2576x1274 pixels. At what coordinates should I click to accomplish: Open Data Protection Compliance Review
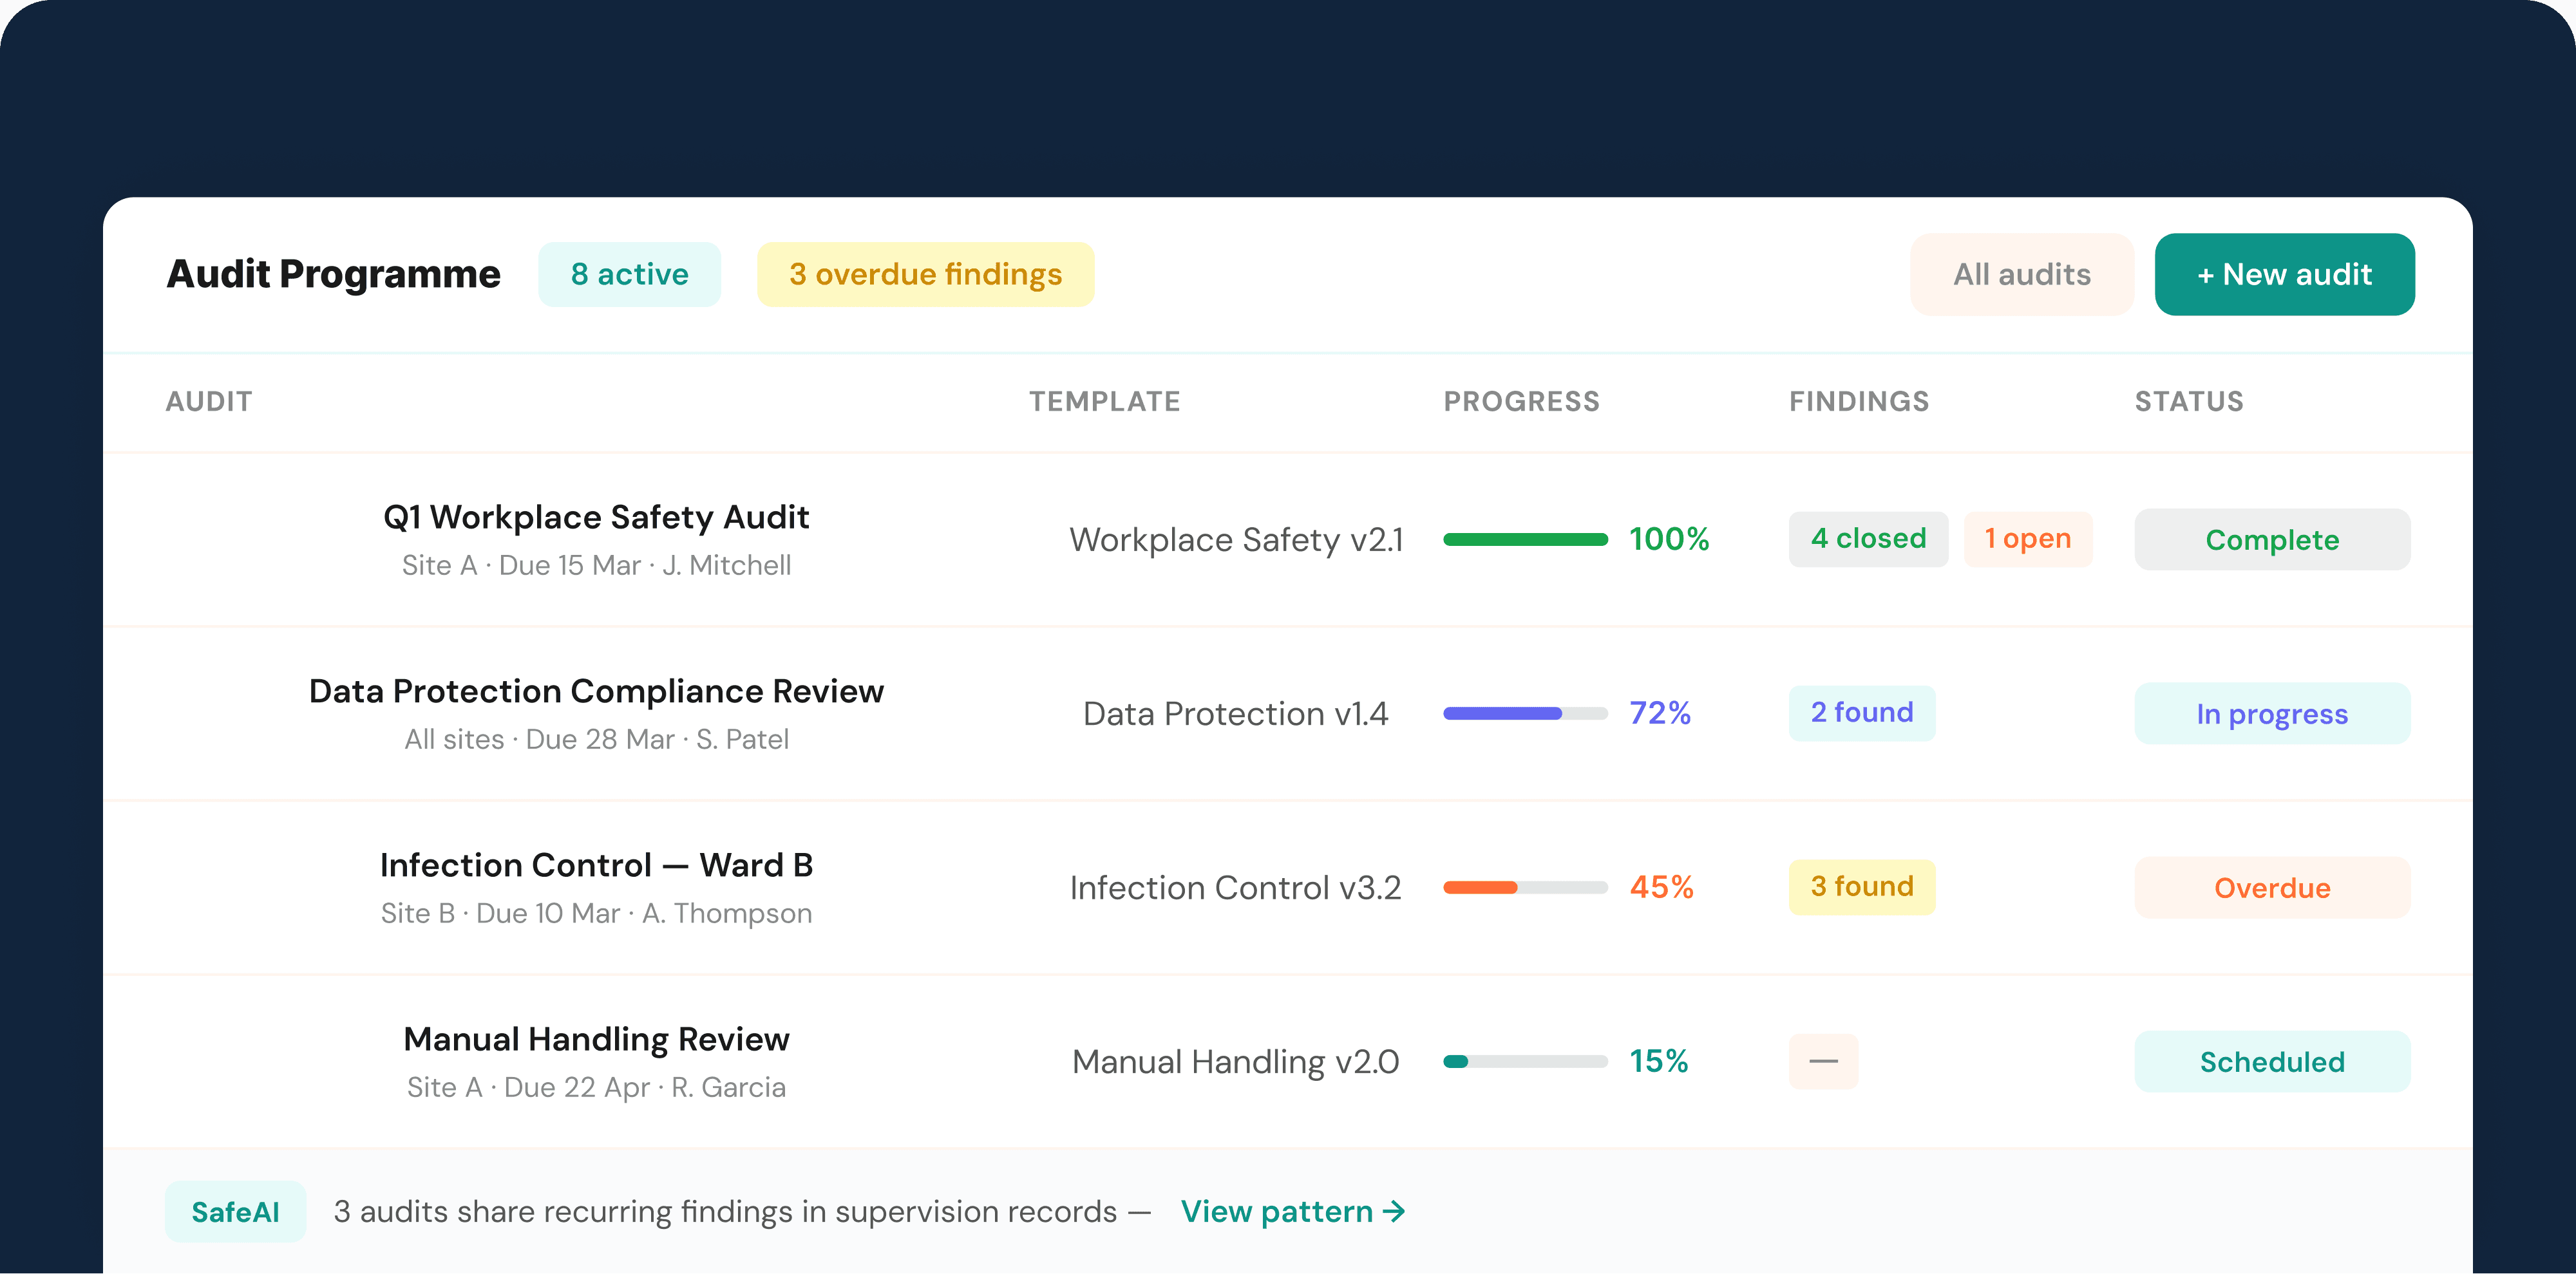pos(596,691)
